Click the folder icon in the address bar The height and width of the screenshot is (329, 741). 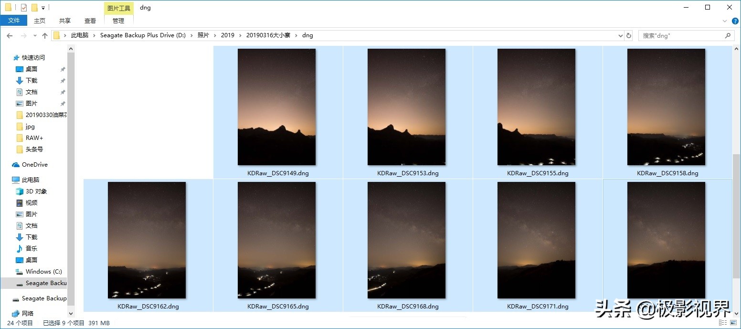[57, 35]
